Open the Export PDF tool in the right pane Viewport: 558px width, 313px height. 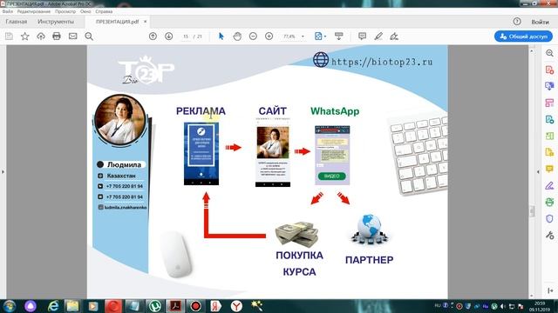click(x=549, y=119)
